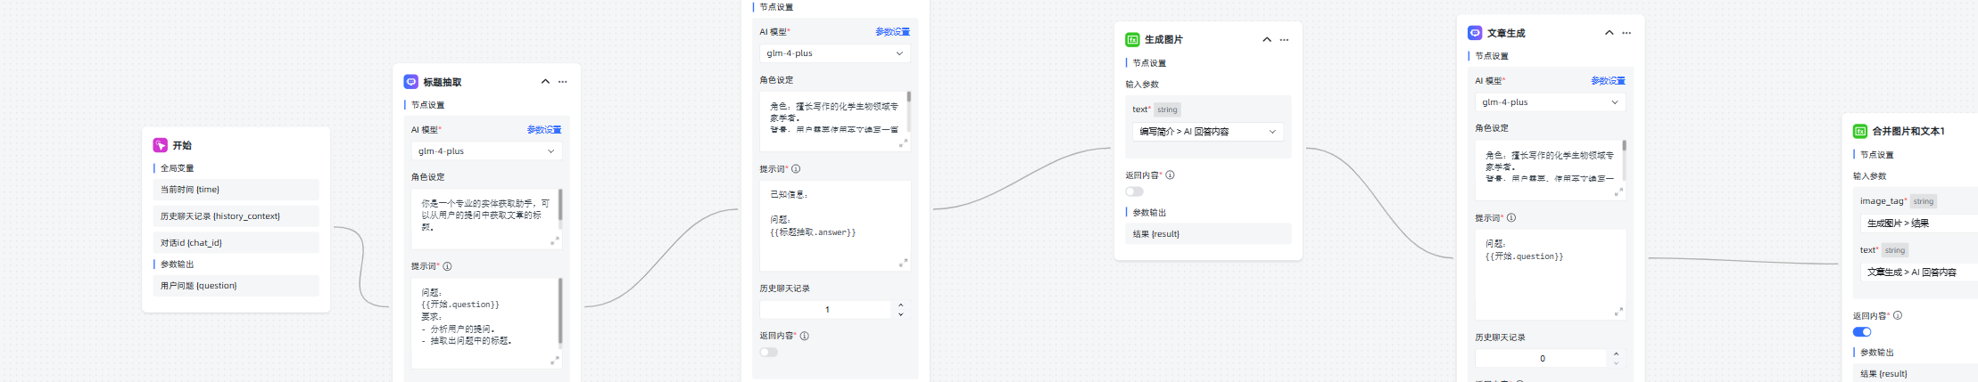
Task: Increase 历史聊天记录 count in 文章生成
Action: coord(1616,354)
